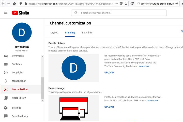Click the Send feedback exclamation icon

coord(6,116)
